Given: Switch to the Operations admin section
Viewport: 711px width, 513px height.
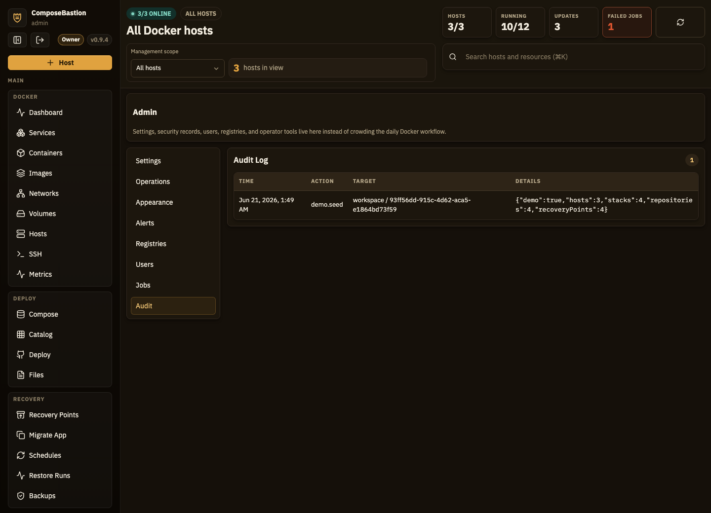Looking at the screenshot, I should point(173,182).
